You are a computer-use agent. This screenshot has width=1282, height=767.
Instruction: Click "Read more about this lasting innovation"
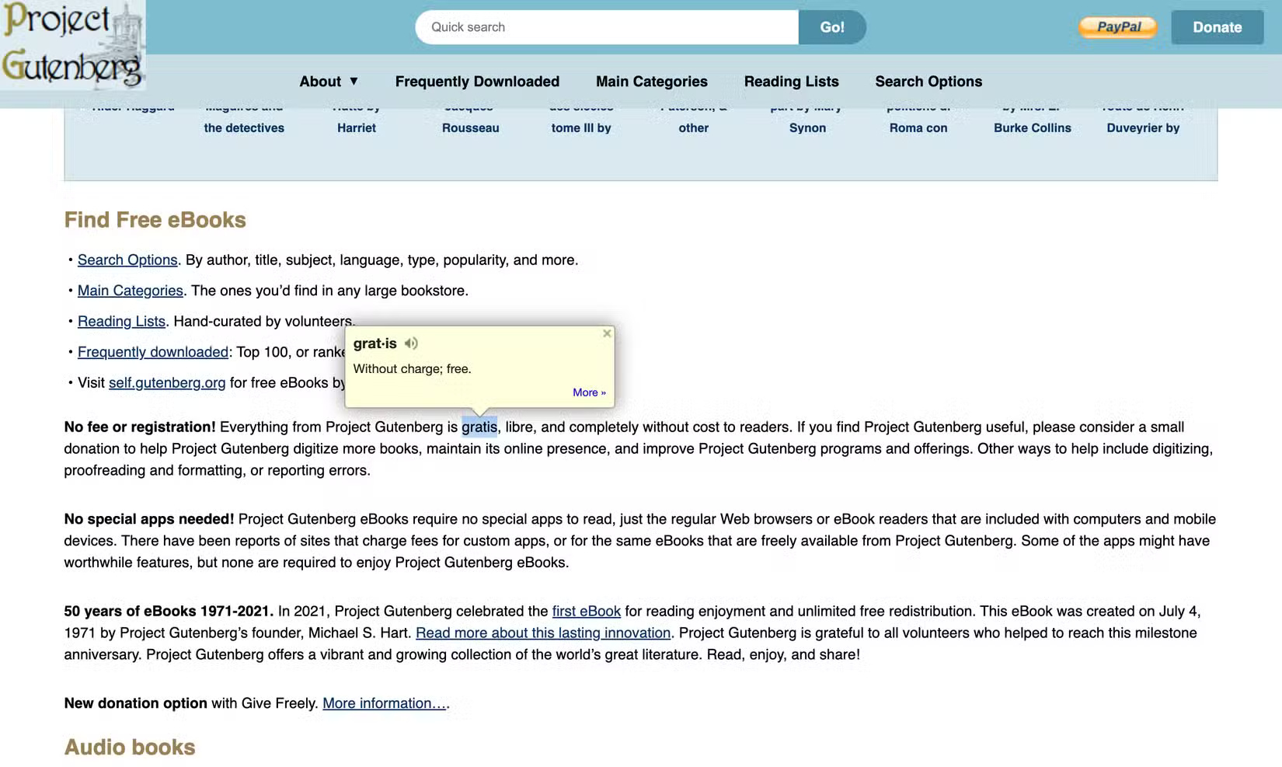pyautogui.click(x=543, y=633)
